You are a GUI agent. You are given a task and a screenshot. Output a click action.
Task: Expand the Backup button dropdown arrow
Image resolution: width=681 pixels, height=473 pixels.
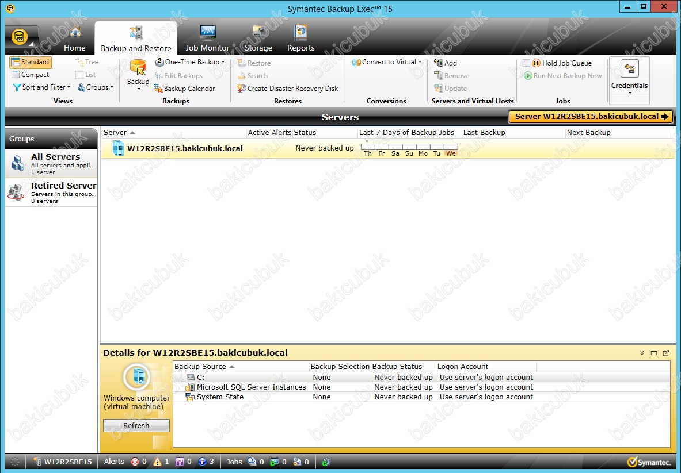tap(139, 89)
